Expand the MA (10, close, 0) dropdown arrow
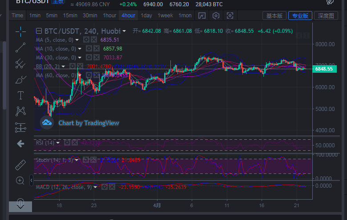Image resolution: width=347 pixels, height=220 pixels. (x=80, y=49)
